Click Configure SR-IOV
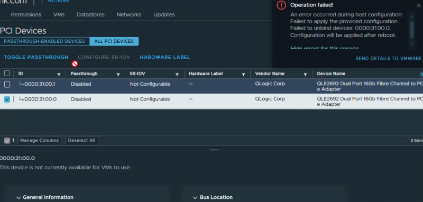Screen dimensions: 423x202 click(104, 57)
